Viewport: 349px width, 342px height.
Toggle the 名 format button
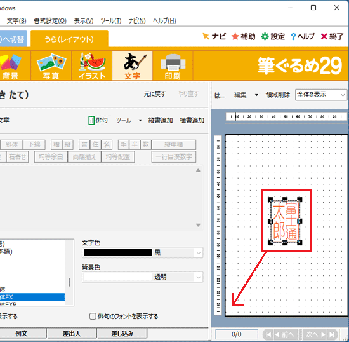pyautogui.click(x=107, y=145)
